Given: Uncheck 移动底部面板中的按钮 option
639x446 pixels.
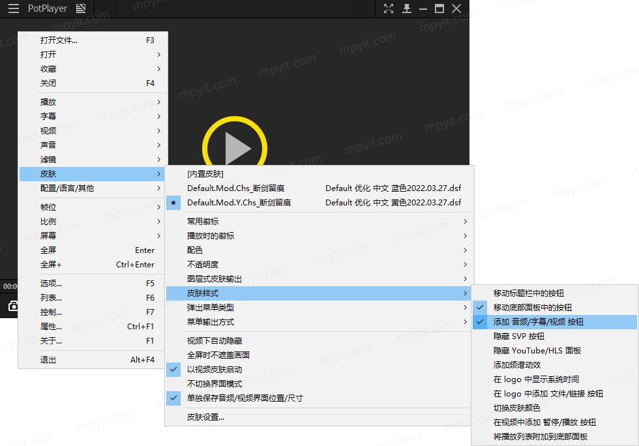Looking at the screenshot, I should tap(555, 307).
